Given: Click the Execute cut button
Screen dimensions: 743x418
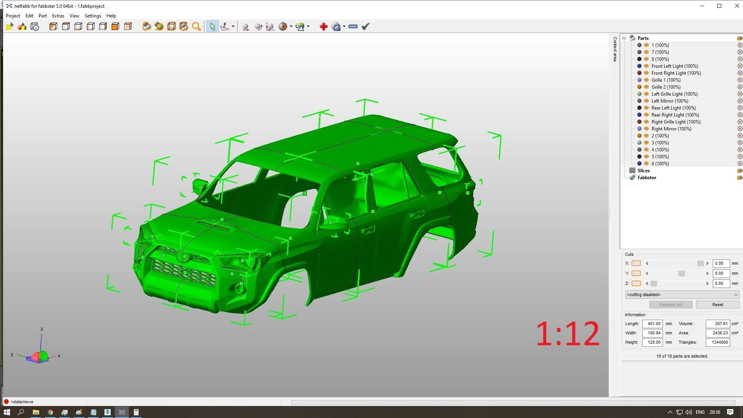Looking at the screenshot, I should pos(671,305).
